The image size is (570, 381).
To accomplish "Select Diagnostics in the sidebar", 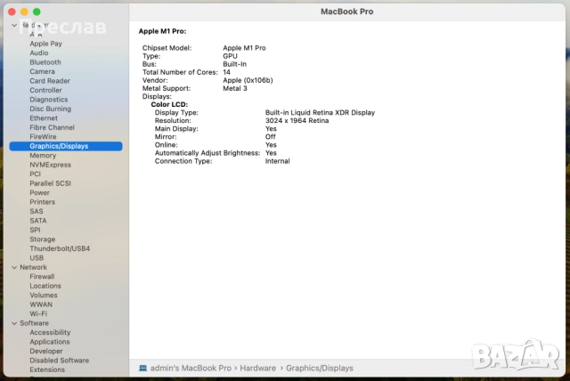I will (x=49, y=100).
